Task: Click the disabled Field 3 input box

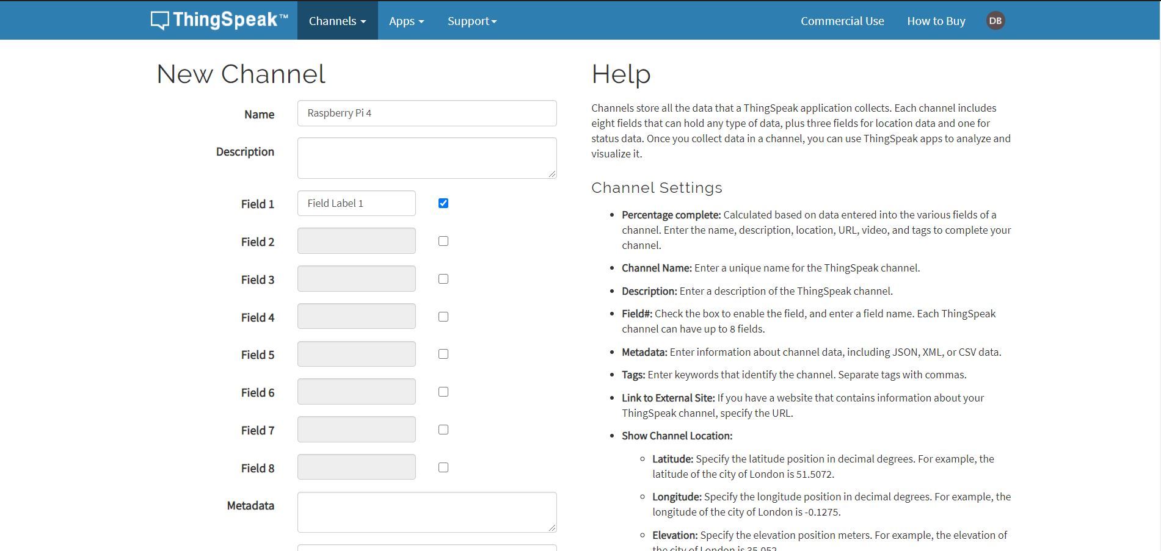Action: pyautogui.click(x=356, y=279)
